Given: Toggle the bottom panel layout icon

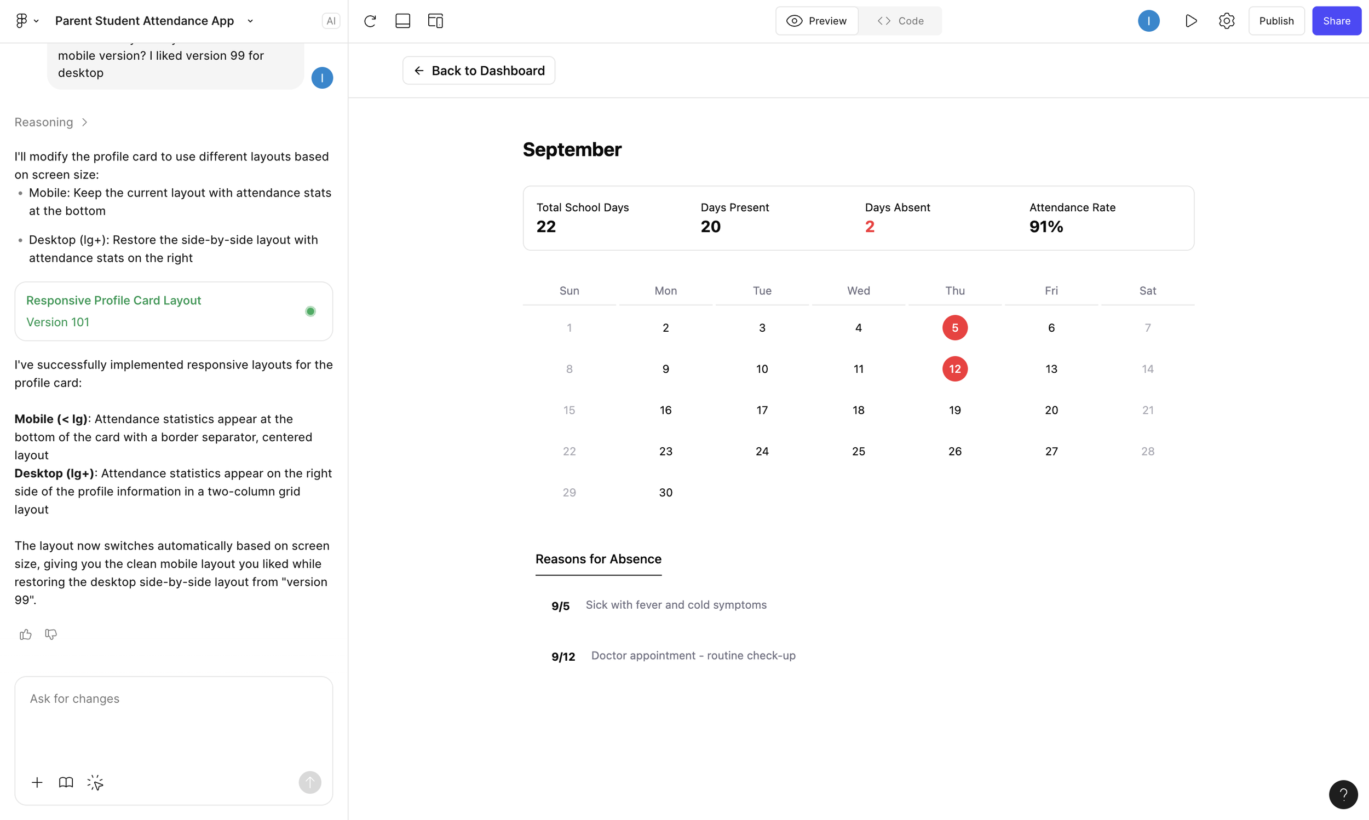Looking at the screenshot, I should [402, 21].
